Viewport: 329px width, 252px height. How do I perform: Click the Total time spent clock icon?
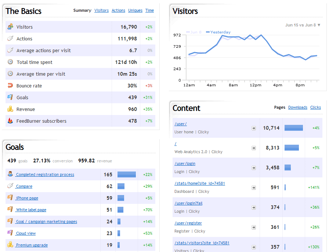coord(10,62)
